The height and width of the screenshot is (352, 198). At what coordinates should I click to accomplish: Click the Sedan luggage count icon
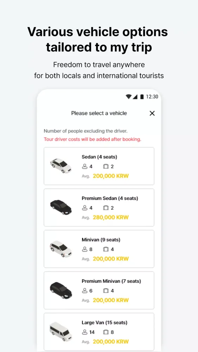[106, 166]
